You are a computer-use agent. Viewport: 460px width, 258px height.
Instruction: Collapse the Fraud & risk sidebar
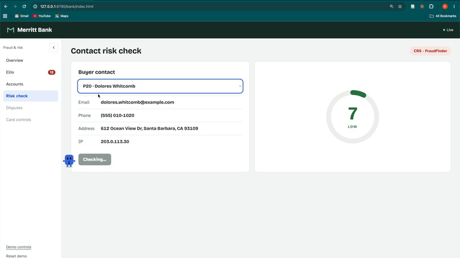[x=54, y=47]
